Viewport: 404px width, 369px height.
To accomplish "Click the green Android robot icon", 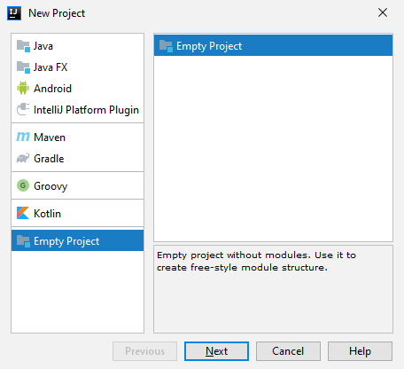I will (23, 88).
